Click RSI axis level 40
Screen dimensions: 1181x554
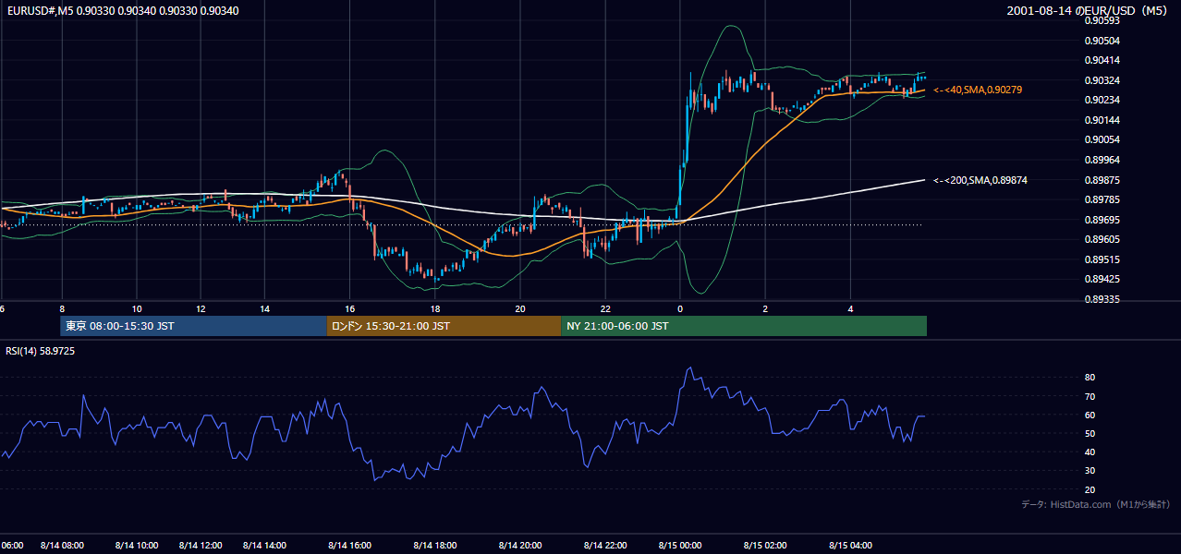click(1090, 452)
